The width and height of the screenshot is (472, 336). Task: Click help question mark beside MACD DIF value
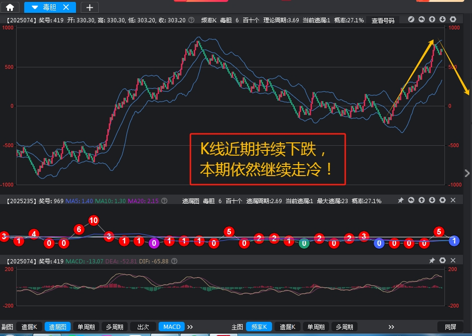(174, 261)
